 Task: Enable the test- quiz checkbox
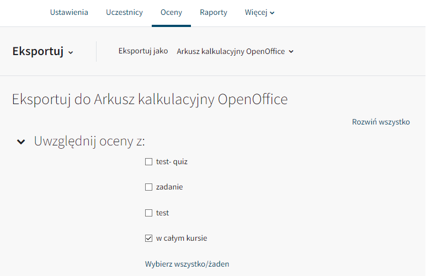coord(148,162)
